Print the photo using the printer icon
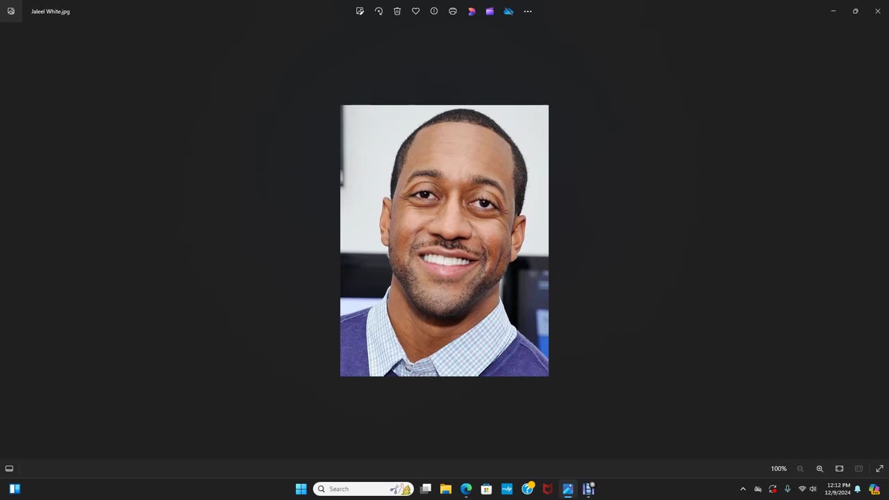The image size is (889, 500). pos(453,11)
